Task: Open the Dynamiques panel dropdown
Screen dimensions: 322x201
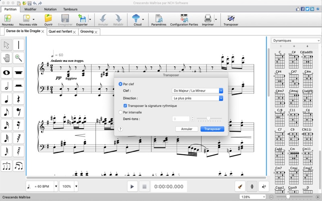Action: [296, 41]
